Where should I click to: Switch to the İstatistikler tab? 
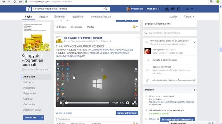78,17
